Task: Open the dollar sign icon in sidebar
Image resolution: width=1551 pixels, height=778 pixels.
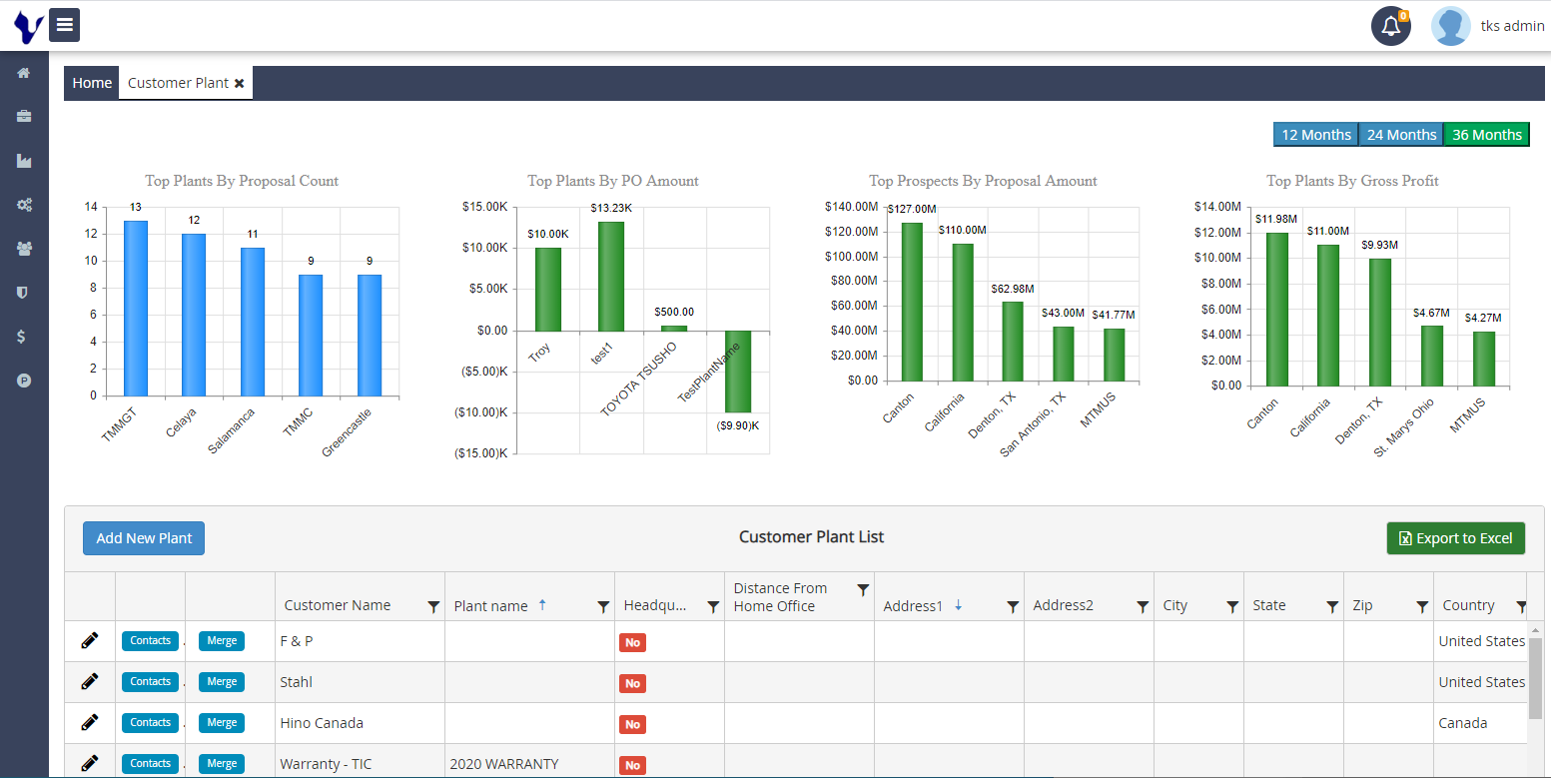Action: point(22,337)
